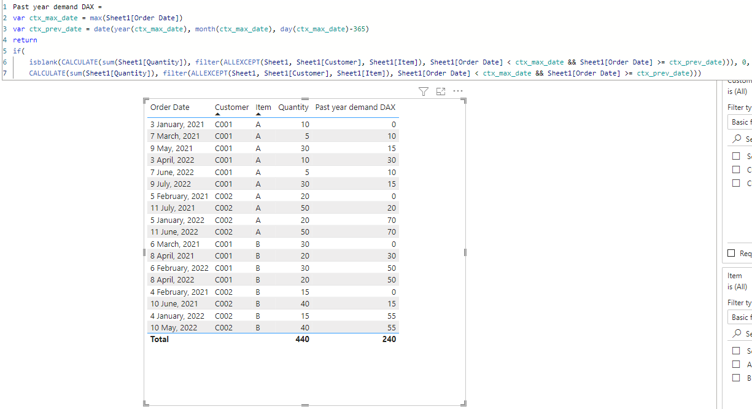Viewport: 752px width, 409px height.
Task: Open the table visual's filter icon
Action: [423, 92]
